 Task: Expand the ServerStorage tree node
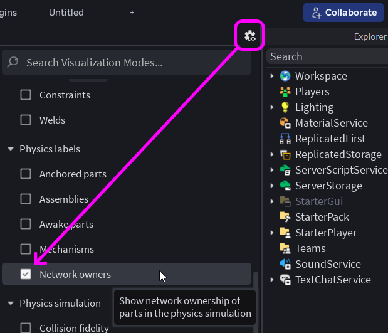coord(272,186)
